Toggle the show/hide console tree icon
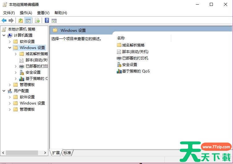The image size is (233, 164). coord(28,21)
